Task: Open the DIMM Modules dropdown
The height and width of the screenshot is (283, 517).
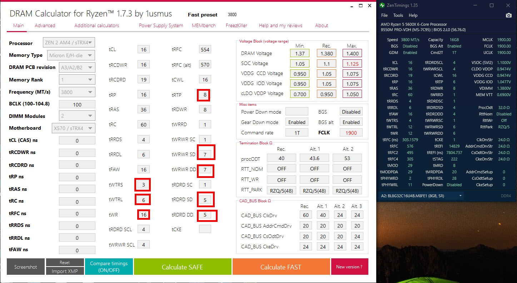Action: pyautogui.click(x=77, y=116)
